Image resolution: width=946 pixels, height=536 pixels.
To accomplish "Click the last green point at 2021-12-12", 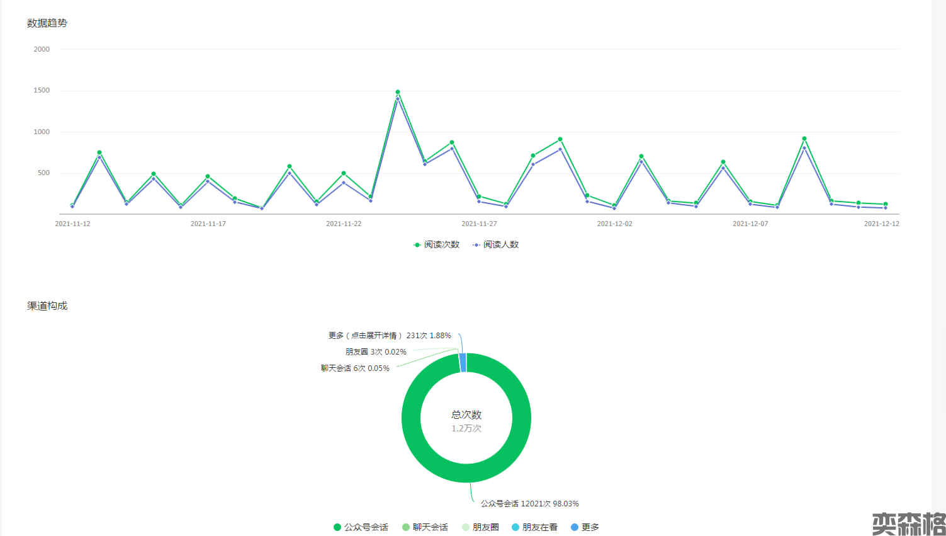I will (886, 204).
